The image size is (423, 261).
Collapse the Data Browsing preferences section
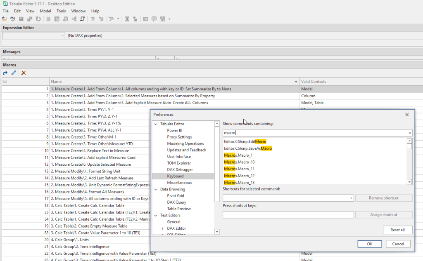(x=156, y=189)
